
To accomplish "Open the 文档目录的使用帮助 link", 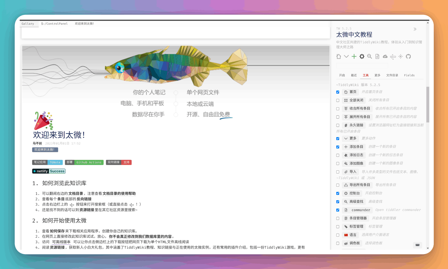I will coord(119,194).
